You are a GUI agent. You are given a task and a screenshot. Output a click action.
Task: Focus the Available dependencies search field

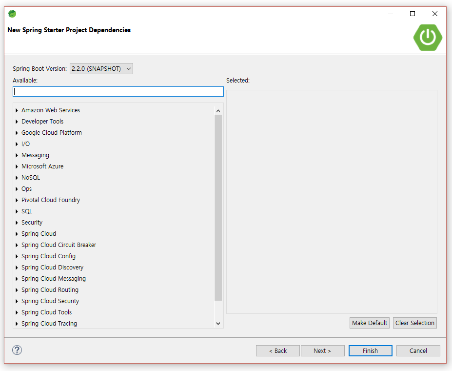(118, 91)
